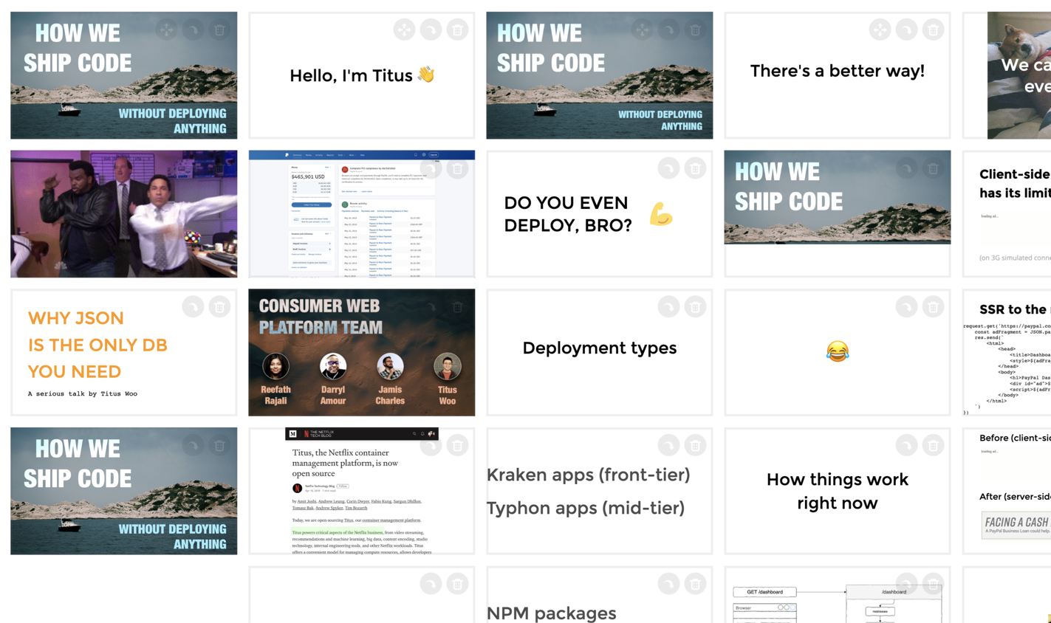Click the trash icon on the Deployment types slide
Viewport: 1051px width, 623px height.
[695, 306]
